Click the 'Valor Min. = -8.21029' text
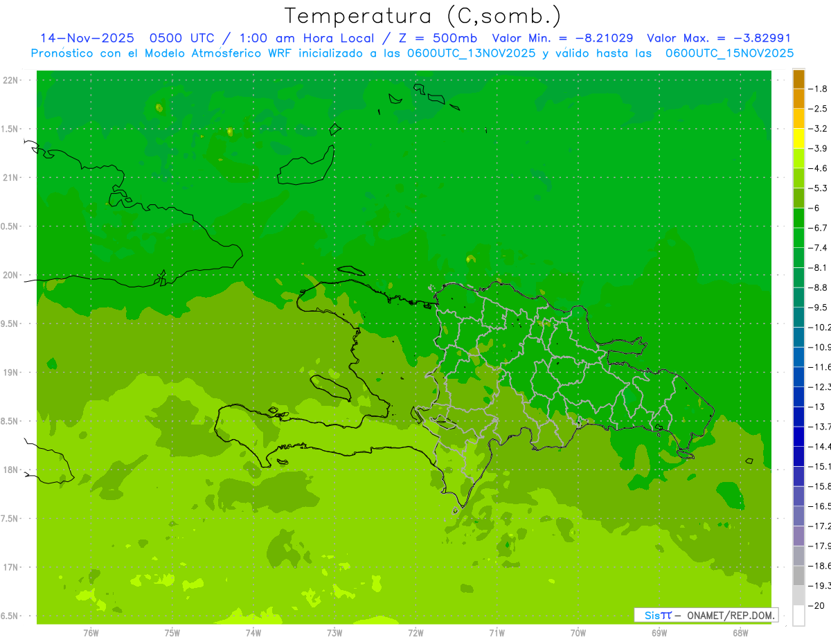This screenshot has width=831, height=642. click(562, 38)
